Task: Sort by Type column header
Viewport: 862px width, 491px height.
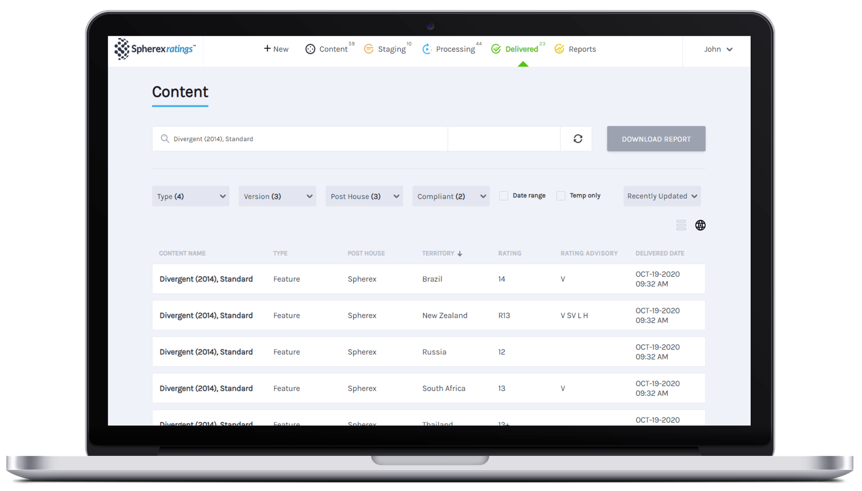Action: pos(280,254)
